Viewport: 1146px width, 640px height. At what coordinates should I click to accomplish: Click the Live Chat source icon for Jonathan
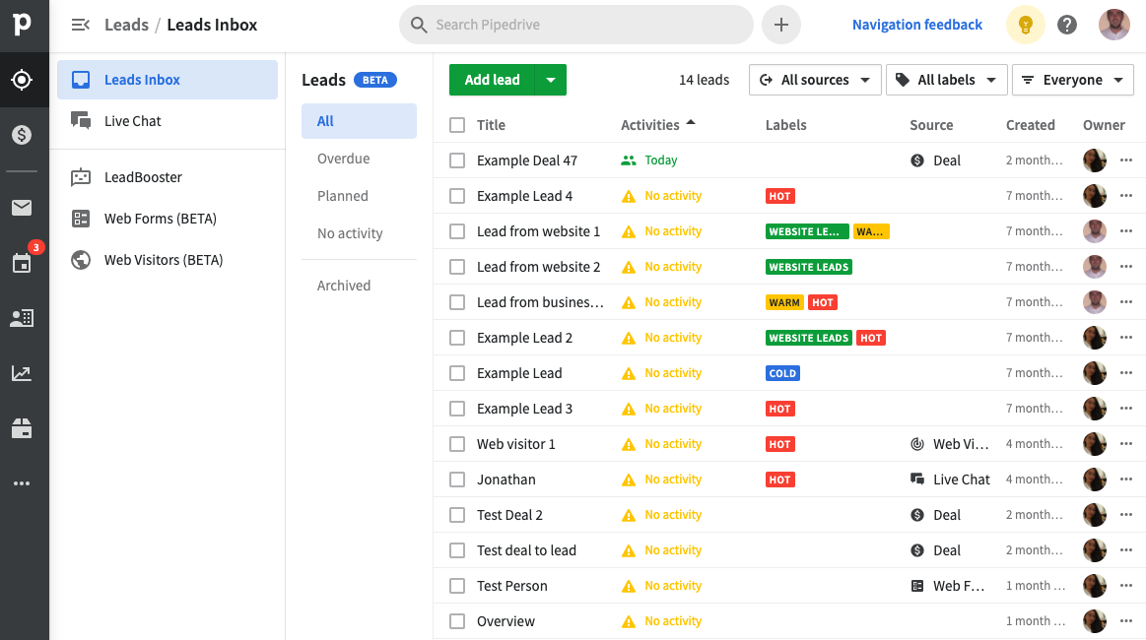pyautogui.click(x=917, y=480)
